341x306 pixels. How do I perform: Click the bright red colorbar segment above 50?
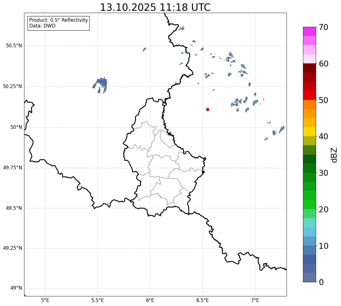click(309, 95)
